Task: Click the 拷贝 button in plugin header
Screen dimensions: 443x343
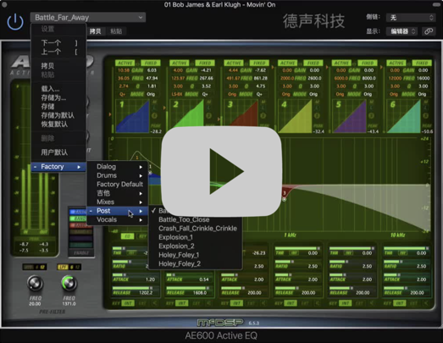Action: [96, 31]
